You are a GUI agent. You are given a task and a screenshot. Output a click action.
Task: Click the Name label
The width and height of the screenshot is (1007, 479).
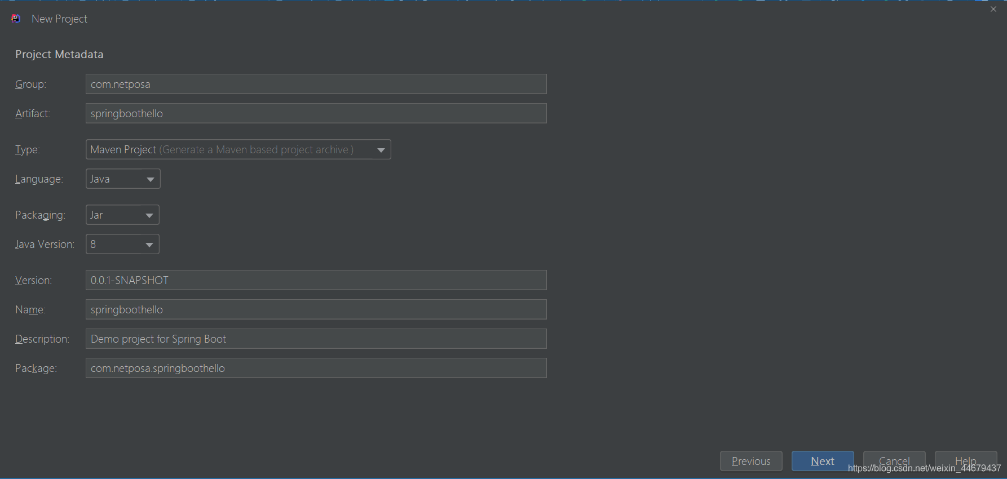tap(30, 309)
